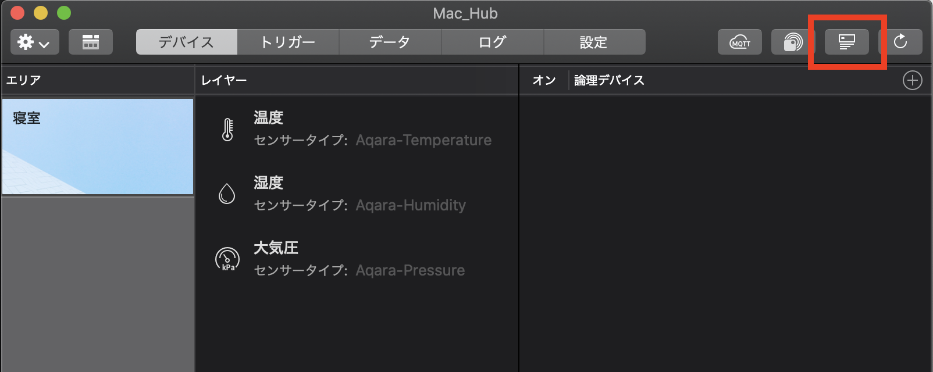Select the 寝室 area thumbnail
The width and height of the screenshot is (933, 372).
[x=98, y=146]
